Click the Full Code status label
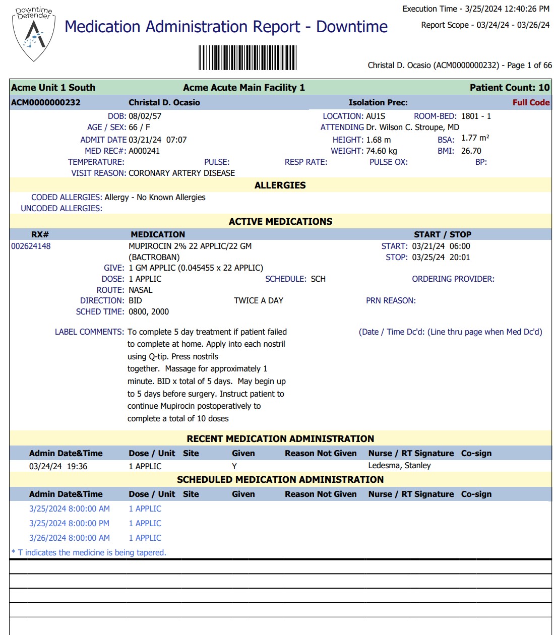The height and width of the screenshot is (635, 554). coord(531,102)
